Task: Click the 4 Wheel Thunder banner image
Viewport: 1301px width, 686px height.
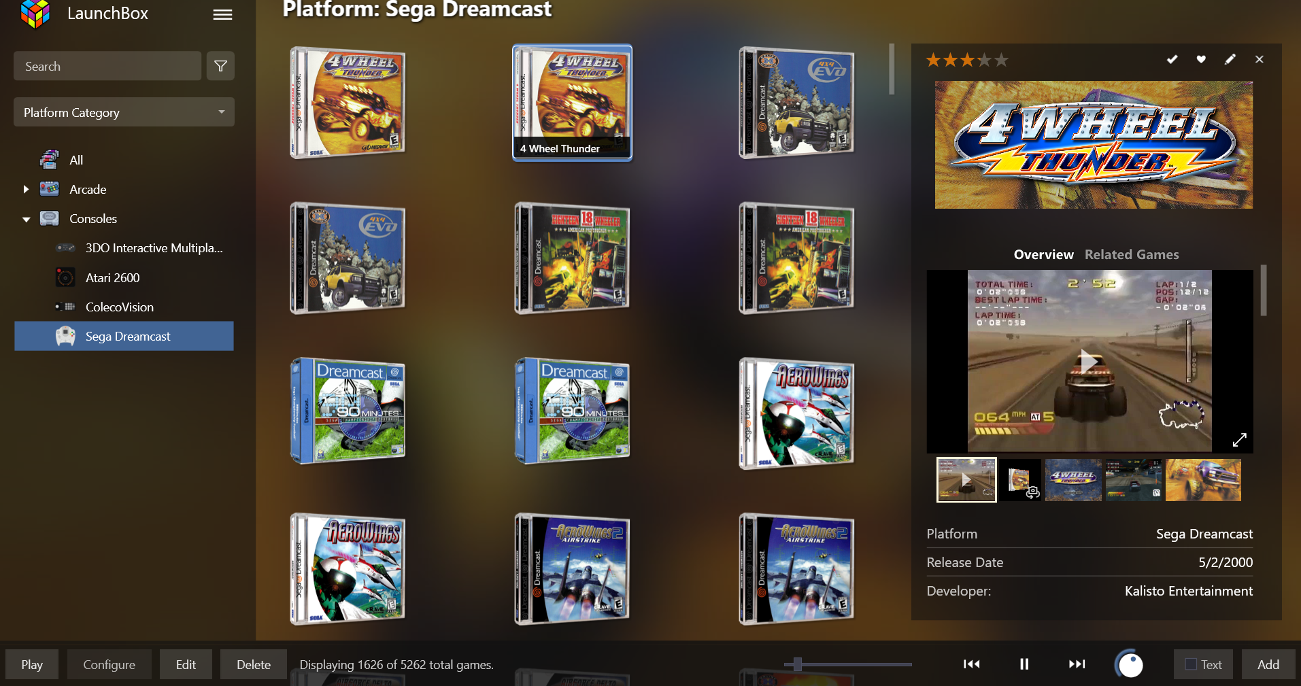Action: coord(1094,145)
